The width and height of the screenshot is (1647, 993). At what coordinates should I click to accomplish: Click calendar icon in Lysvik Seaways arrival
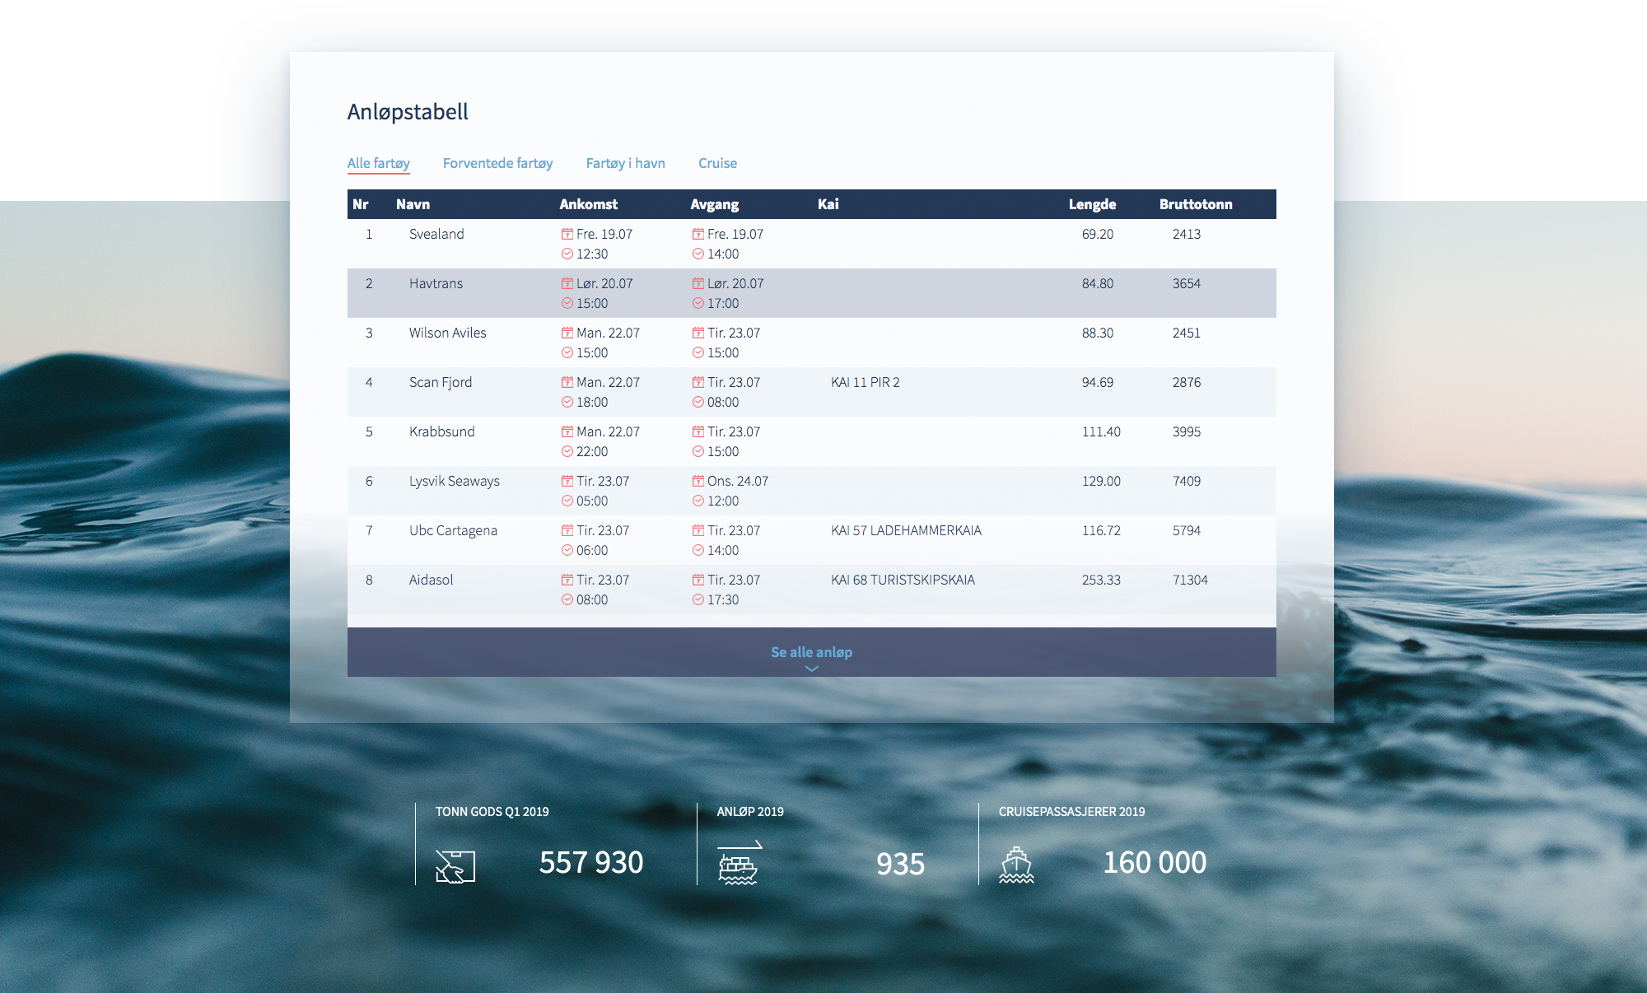[x=567, y=481]
